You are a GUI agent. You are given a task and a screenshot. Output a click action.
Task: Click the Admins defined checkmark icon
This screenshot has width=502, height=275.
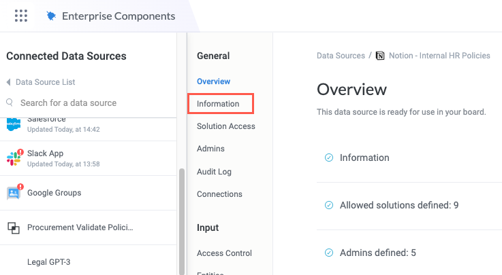pyautogui.click(x=329, y=253)
